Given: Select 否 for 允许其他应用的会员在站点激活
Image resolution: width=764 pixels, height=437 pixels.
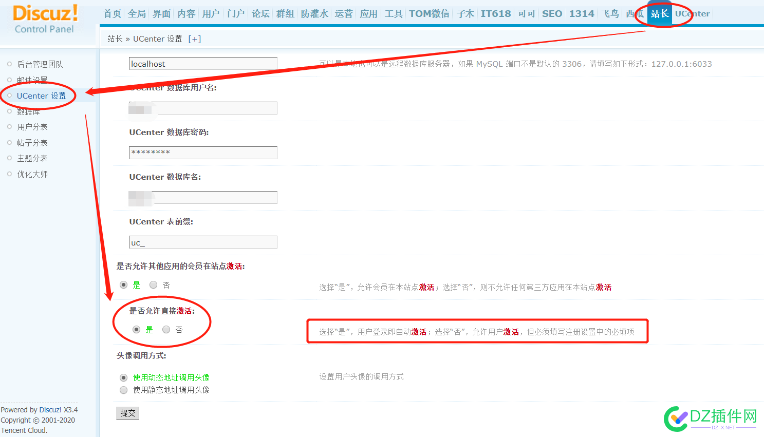Looking at the screenshot, I should (153, 285).
